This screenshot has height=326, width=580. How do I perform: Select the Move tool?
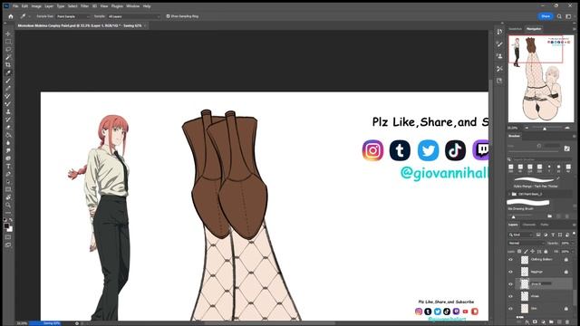click(x=8, y=34)
